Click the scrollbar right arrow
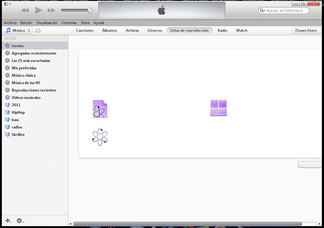Viewport: 324px width, 228px height. tap(320, 224)
